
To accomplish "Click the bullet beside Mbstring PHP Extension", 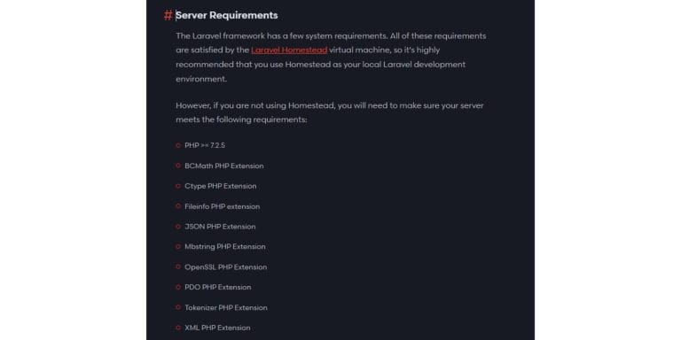I will click(x=178, y=246).
